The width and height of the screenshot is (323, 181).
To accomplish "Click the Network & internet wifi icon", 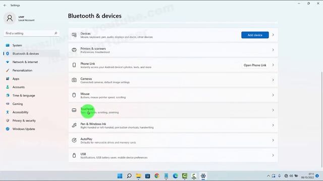I will [8, 62].
